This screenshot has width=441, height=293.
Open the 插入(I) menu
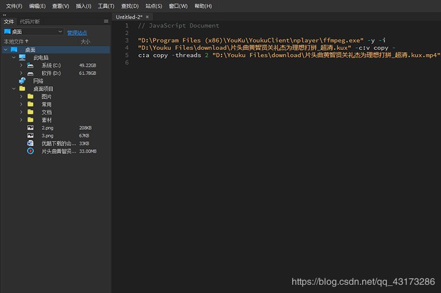(83, 6)
